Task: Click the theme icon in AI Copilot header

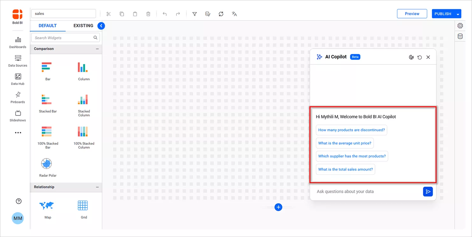Action: (x=411, y=57)
